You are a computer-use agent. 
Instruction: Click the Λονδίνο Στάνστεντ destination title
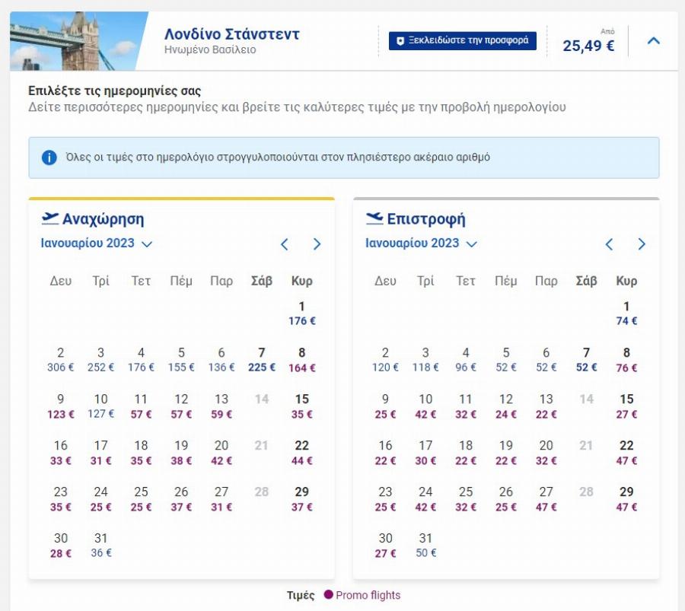[x=230, y=34]
